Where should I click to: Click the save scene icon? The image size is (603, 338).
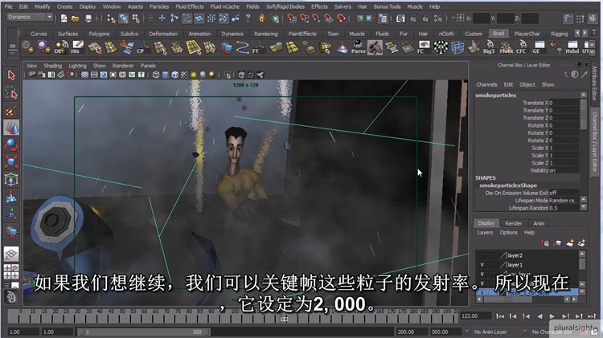[x=88, y=18]
